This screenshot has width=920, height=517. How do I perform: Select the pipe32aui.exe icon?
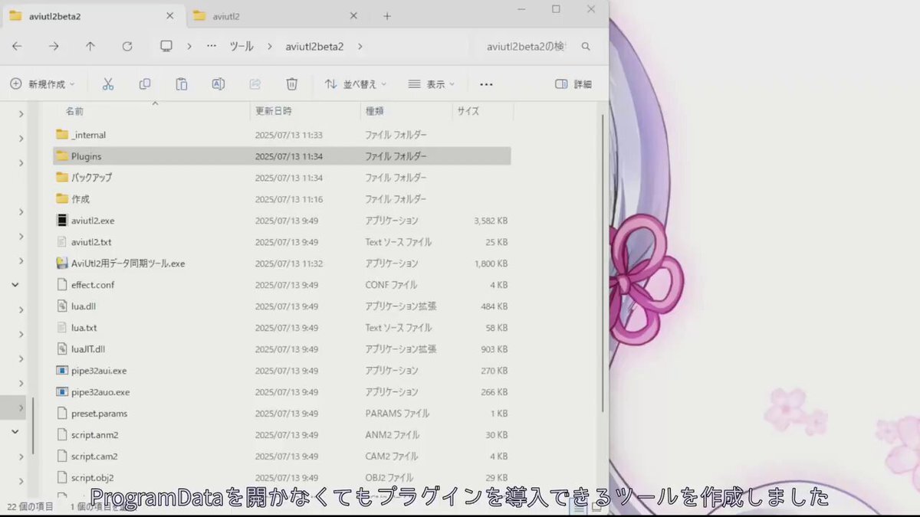coord(63,371)
